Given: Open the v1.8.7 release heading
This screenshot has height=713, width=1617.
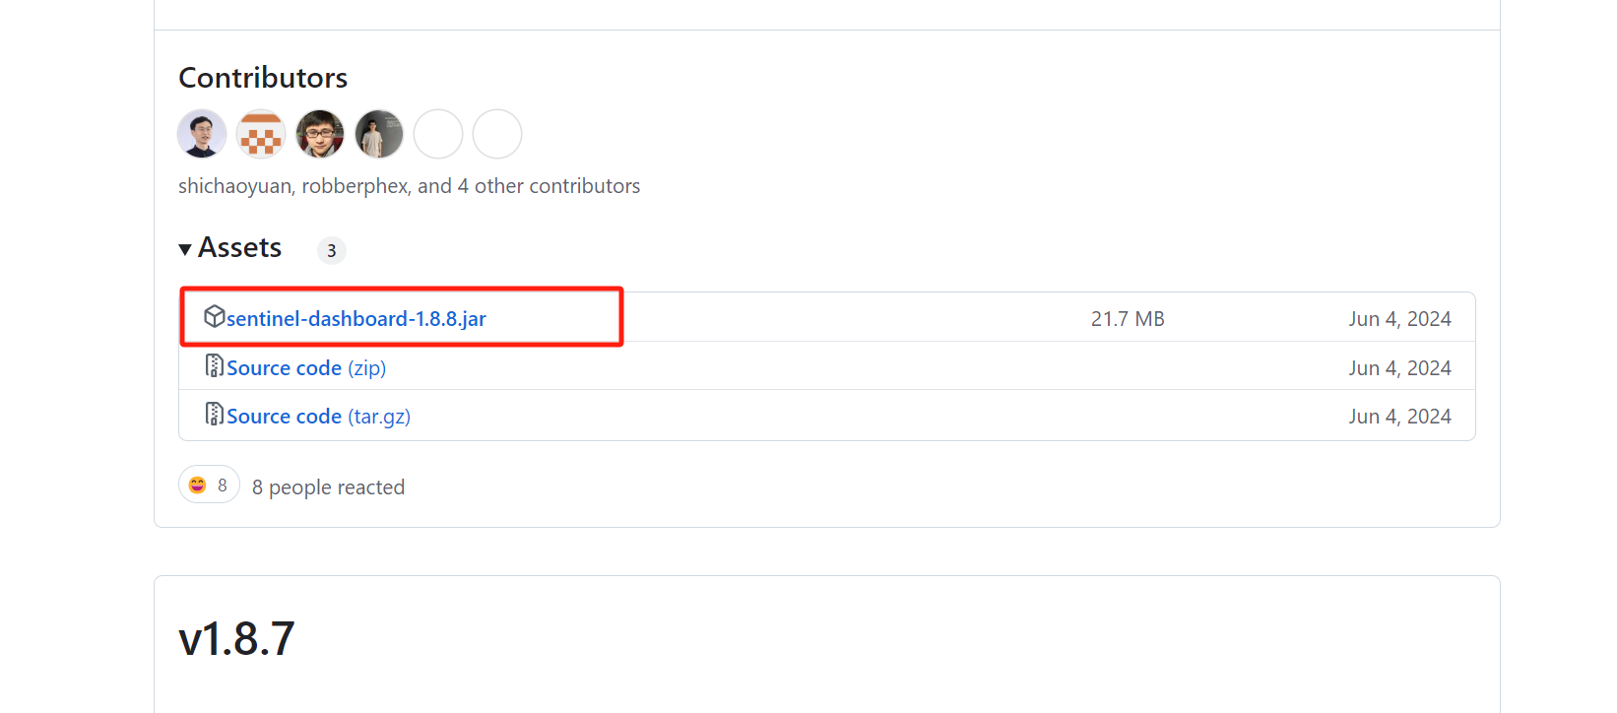Looking at the screenshot, I should (236, 639).
